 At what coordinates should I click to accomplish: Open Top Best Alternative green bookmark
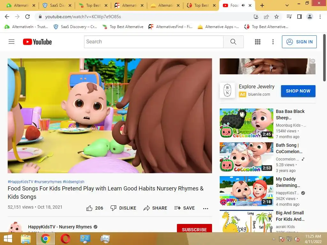123,27
